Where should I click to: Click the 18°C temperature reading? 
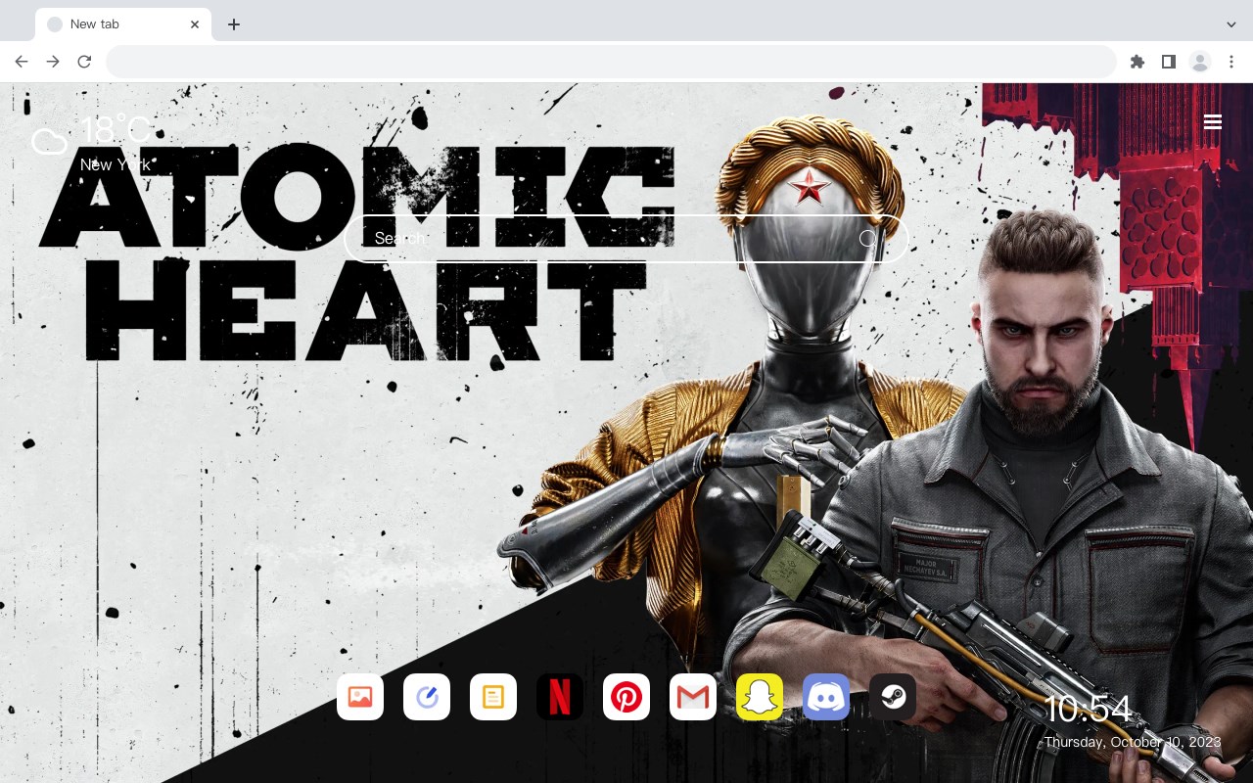pos(116,129)
